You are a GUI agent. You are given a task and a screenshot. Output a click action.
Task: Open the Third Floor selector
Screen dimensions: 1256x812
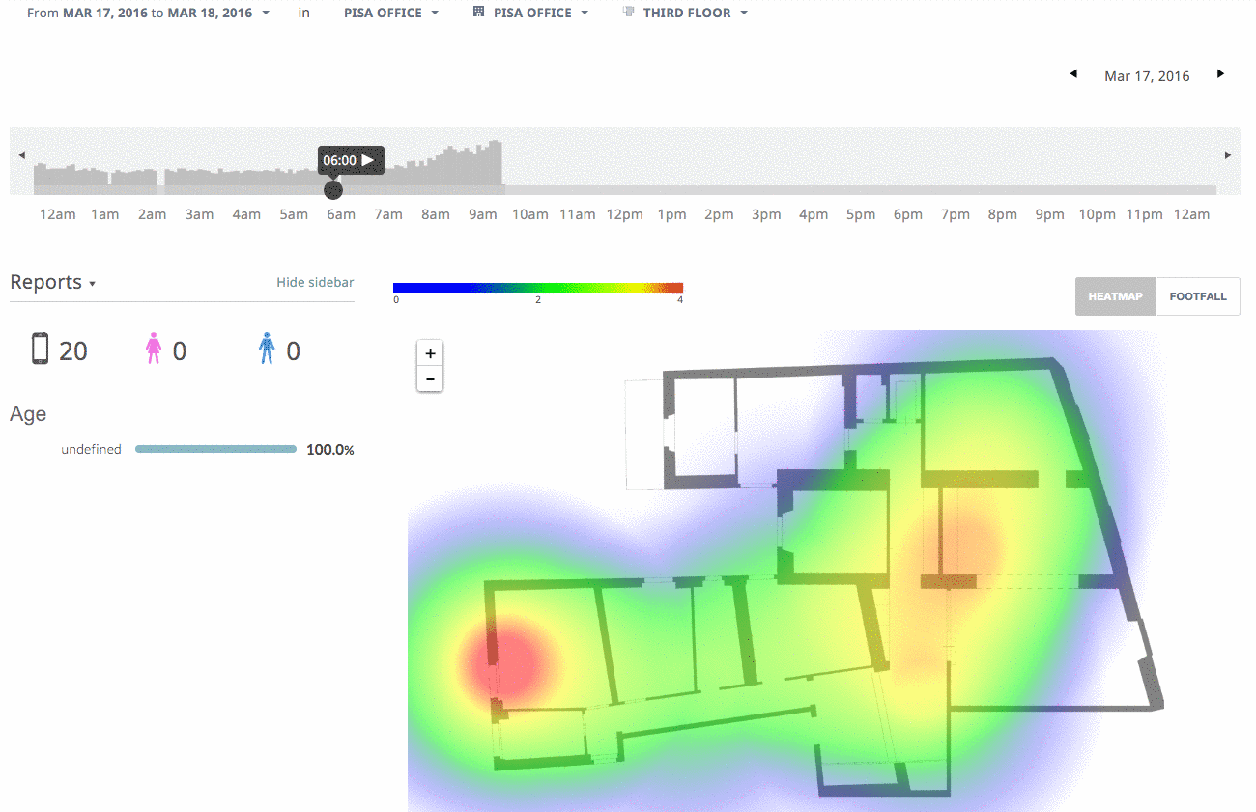pyautogui.click(x=685, y=14)
